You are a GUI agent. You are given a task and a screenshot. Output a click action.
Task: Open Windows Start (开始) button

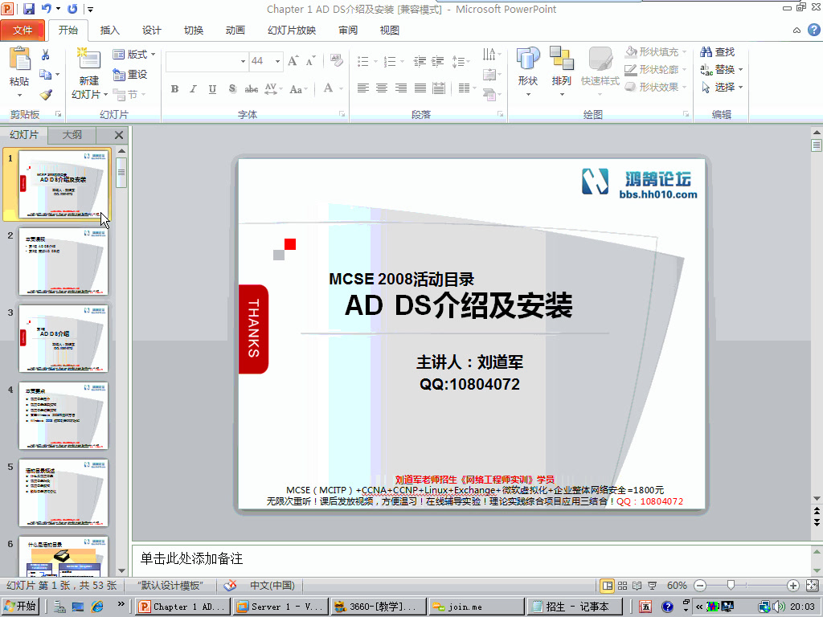point(20,607)
